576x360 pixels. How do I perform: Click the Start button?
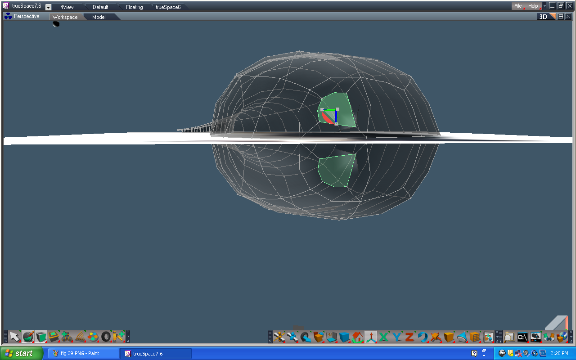(x=20, y=353)
